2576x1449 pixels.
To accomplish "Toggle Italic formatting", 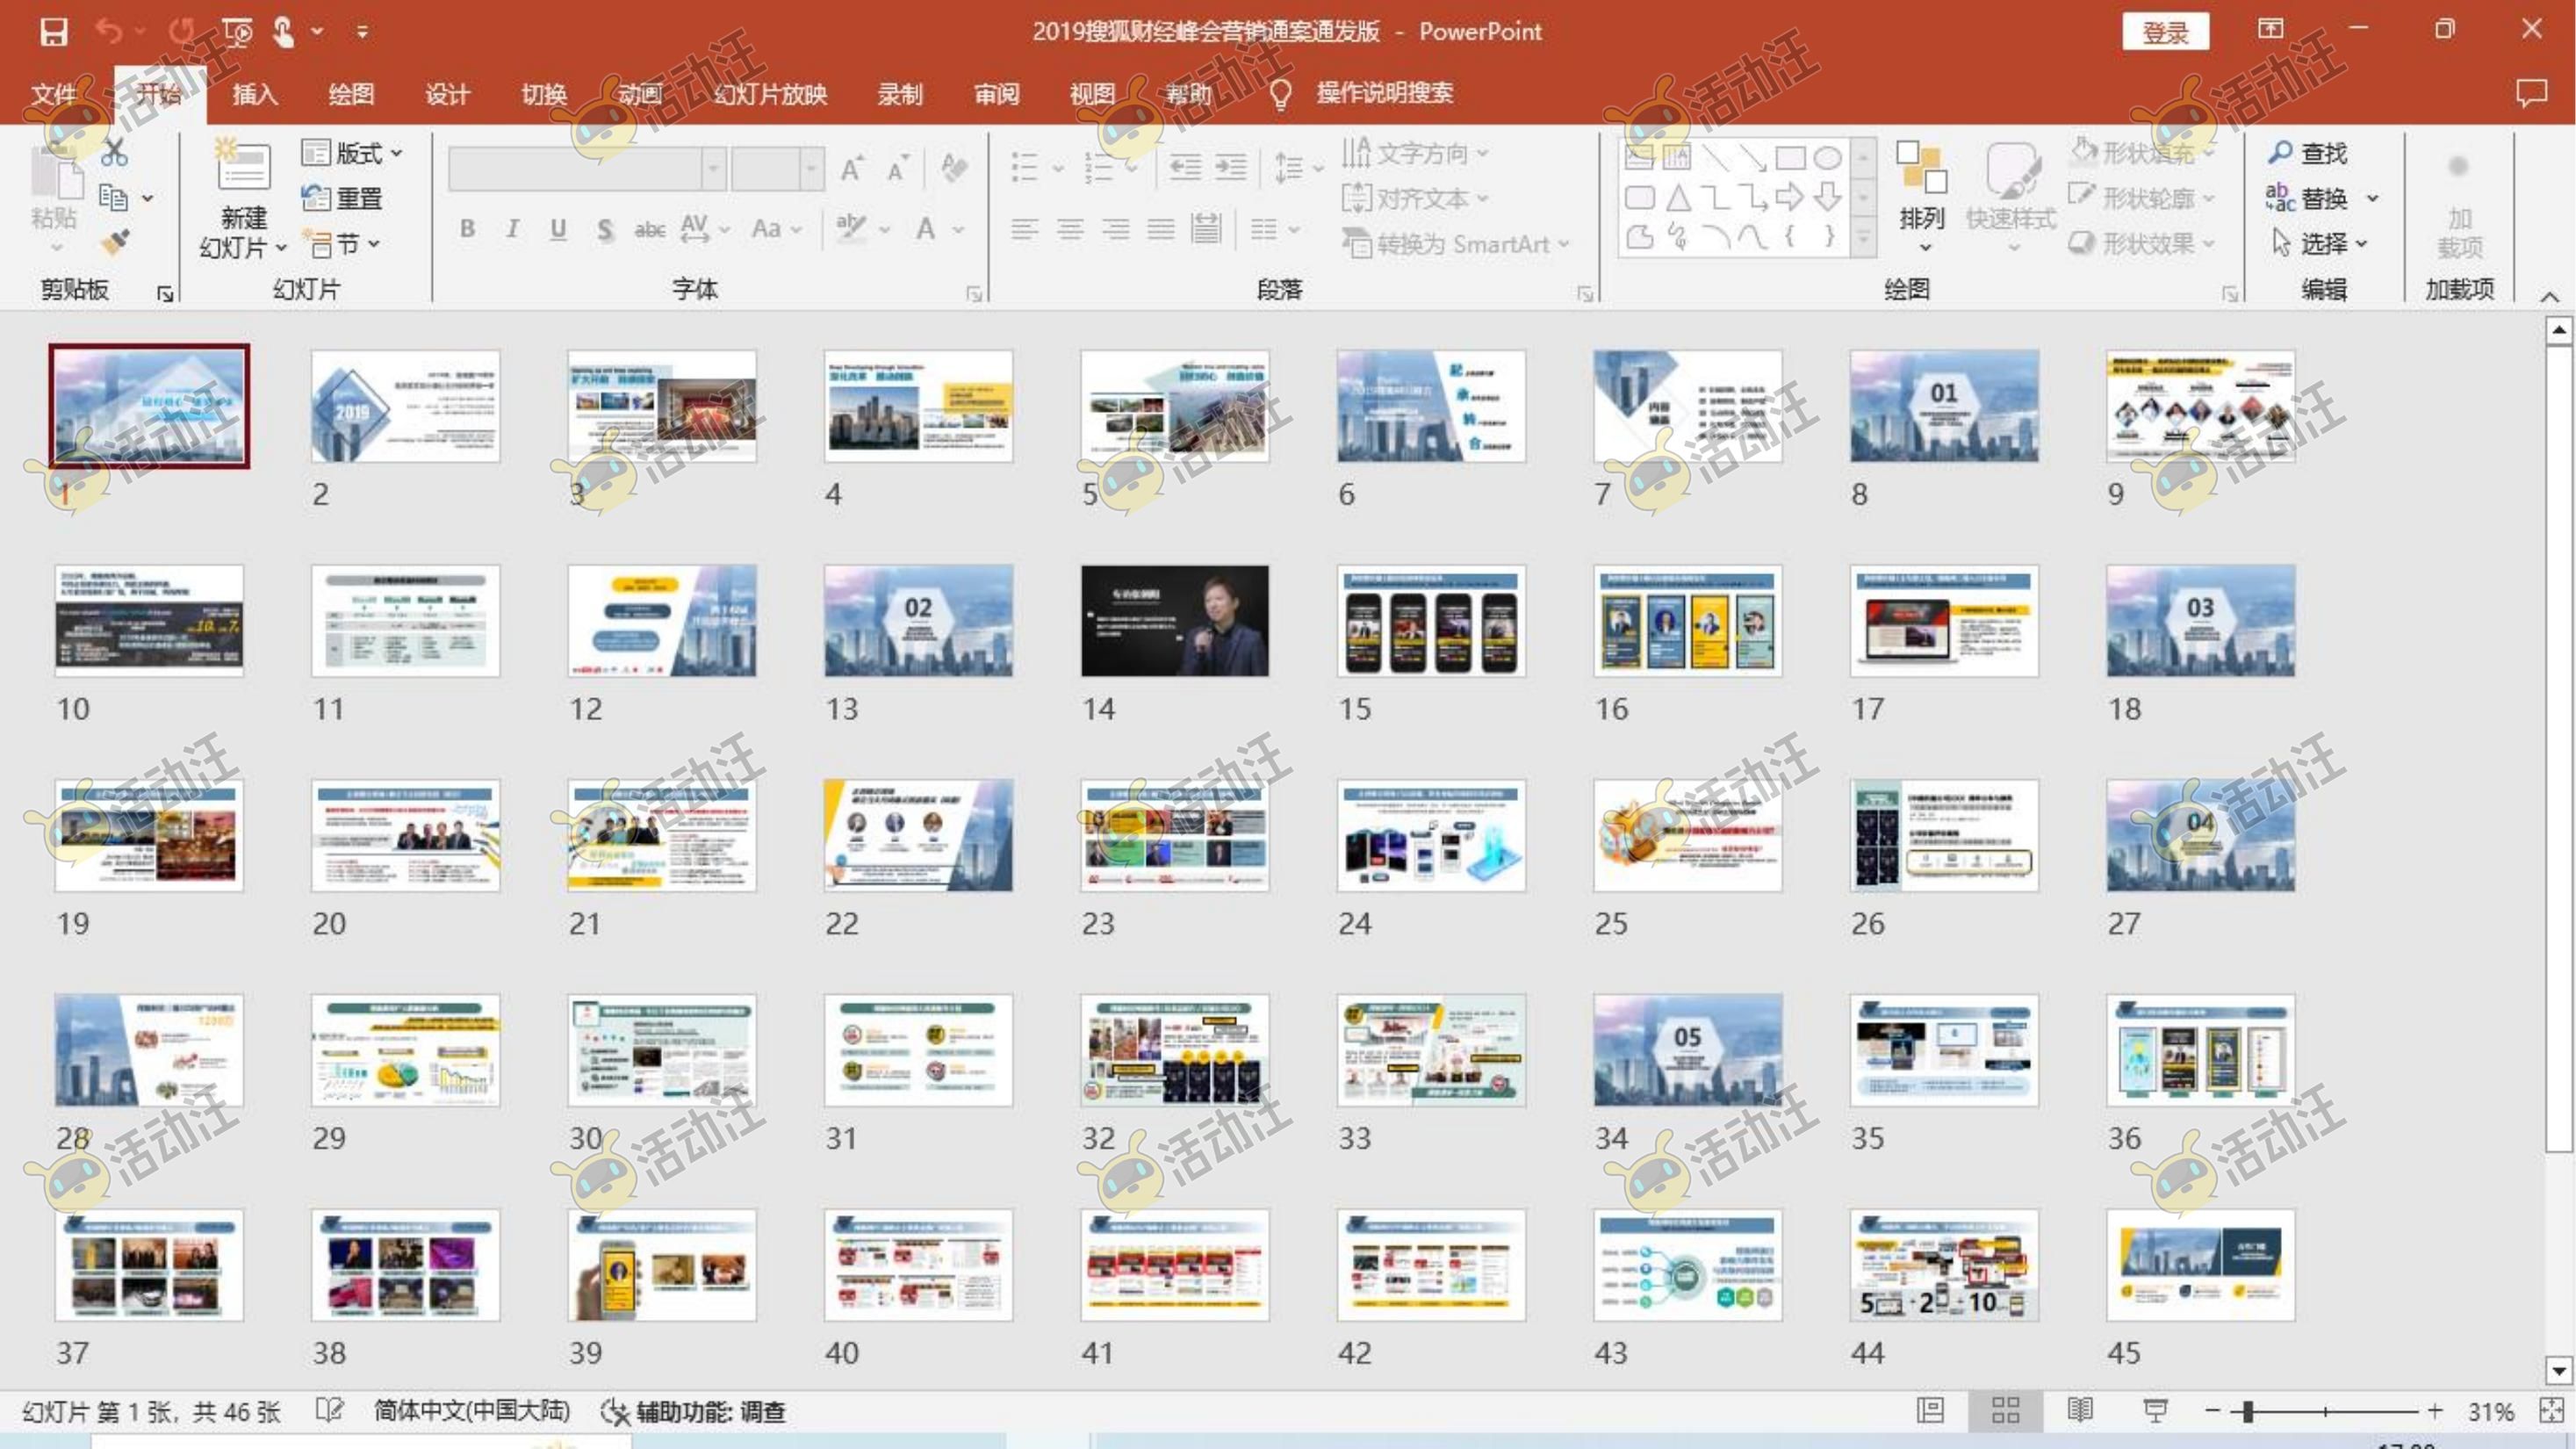I will pyautogui.click(x=512, y=229).
